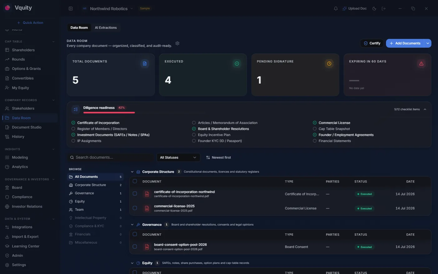
Task: Browse the Team document category
Action: pos(95,209)
